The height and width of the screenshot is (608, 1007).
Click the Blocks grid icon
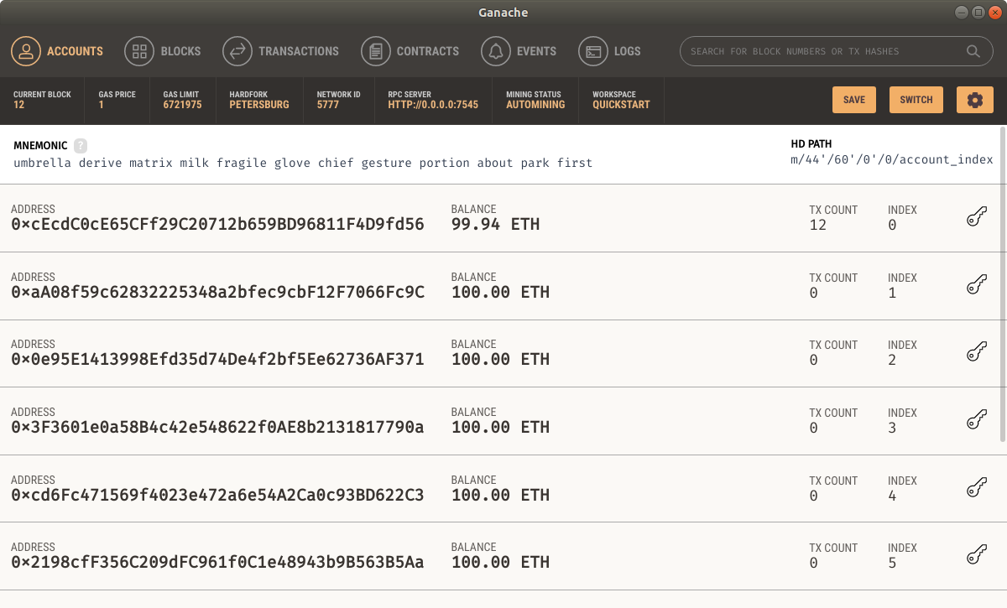pyautogui.click(x=139, y=51)
